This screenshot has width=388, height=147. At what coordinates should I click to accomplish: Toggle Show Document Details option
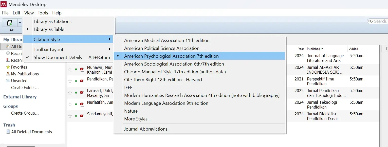click(58, 57)
